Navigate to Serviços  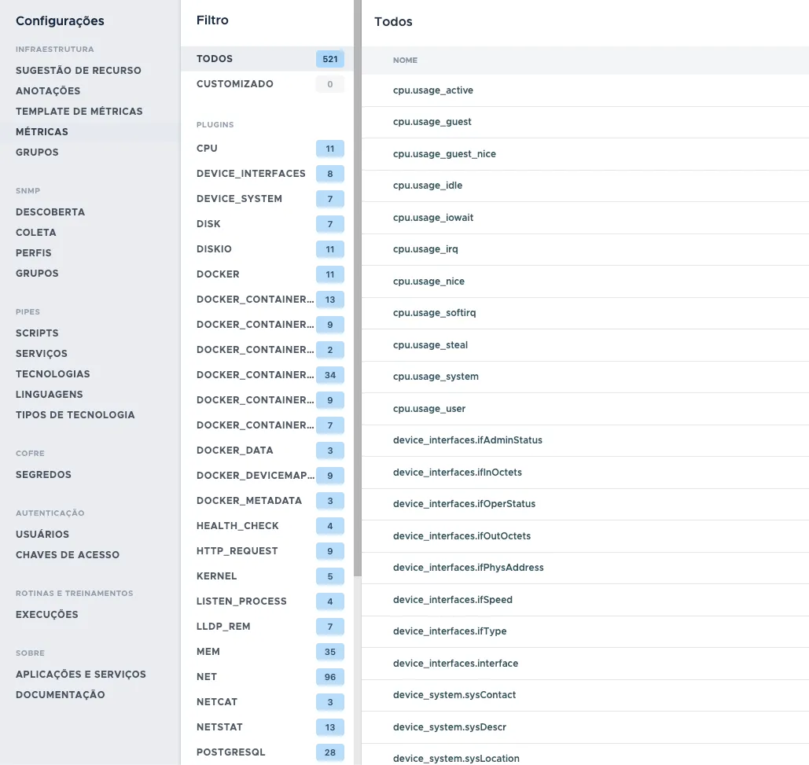41,354
